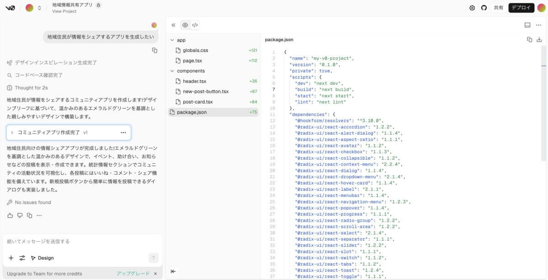Click the デプロイ button
Image resolution: width=548 pixels, height=280 pixels.
(521, 8)
